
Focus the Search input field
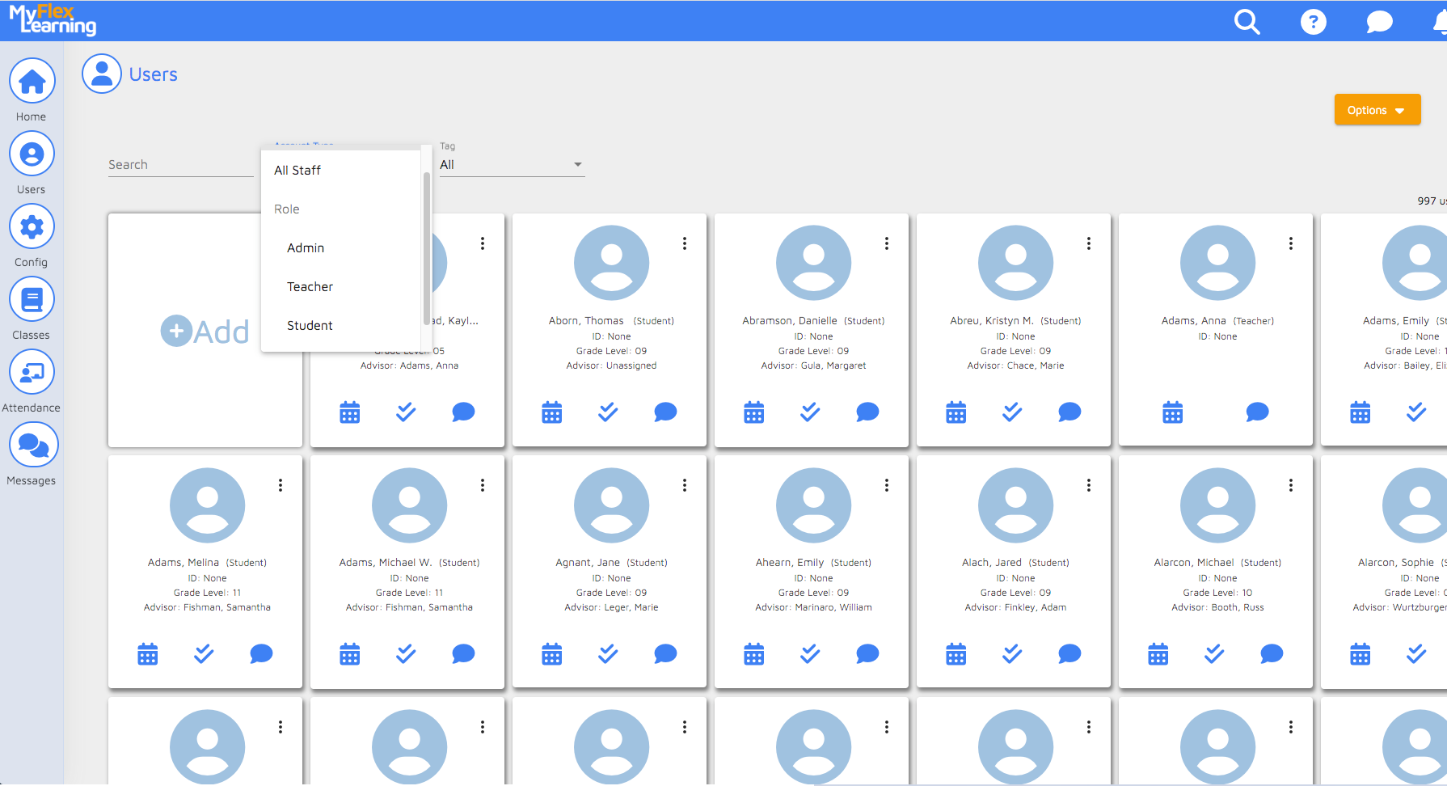point(180,165)
